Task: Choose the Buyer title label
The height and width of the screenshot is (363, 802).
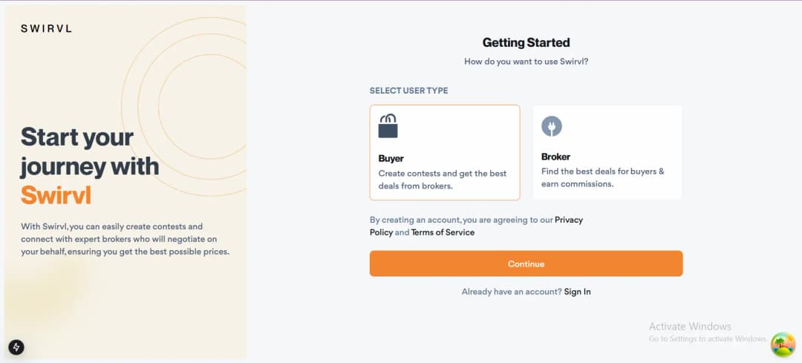Action: [391, 159]
